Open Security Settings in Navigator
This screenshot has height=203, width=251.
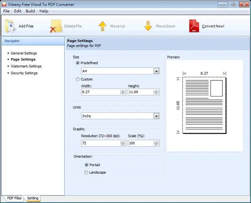click(24, 73)
